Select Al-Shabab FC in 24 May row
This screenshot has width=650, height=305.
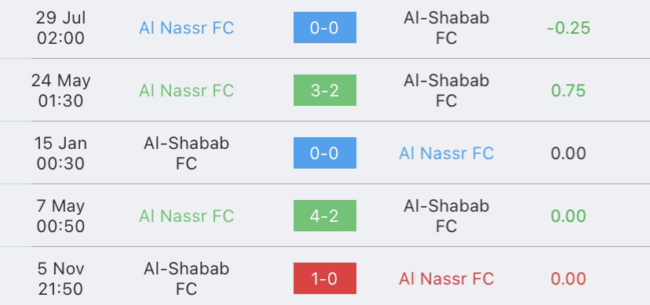point(447,91)
